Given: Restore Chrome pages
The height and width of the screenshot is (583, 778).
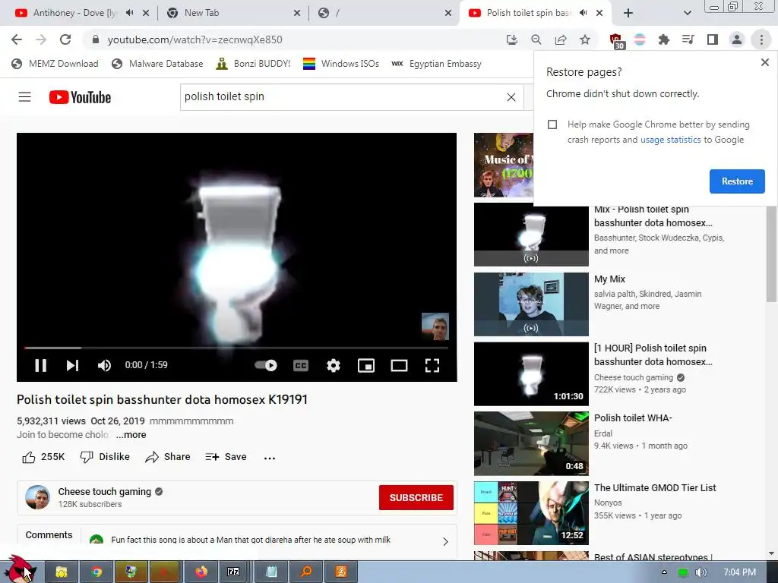Looking at the screenshot, I should point(737,181).
